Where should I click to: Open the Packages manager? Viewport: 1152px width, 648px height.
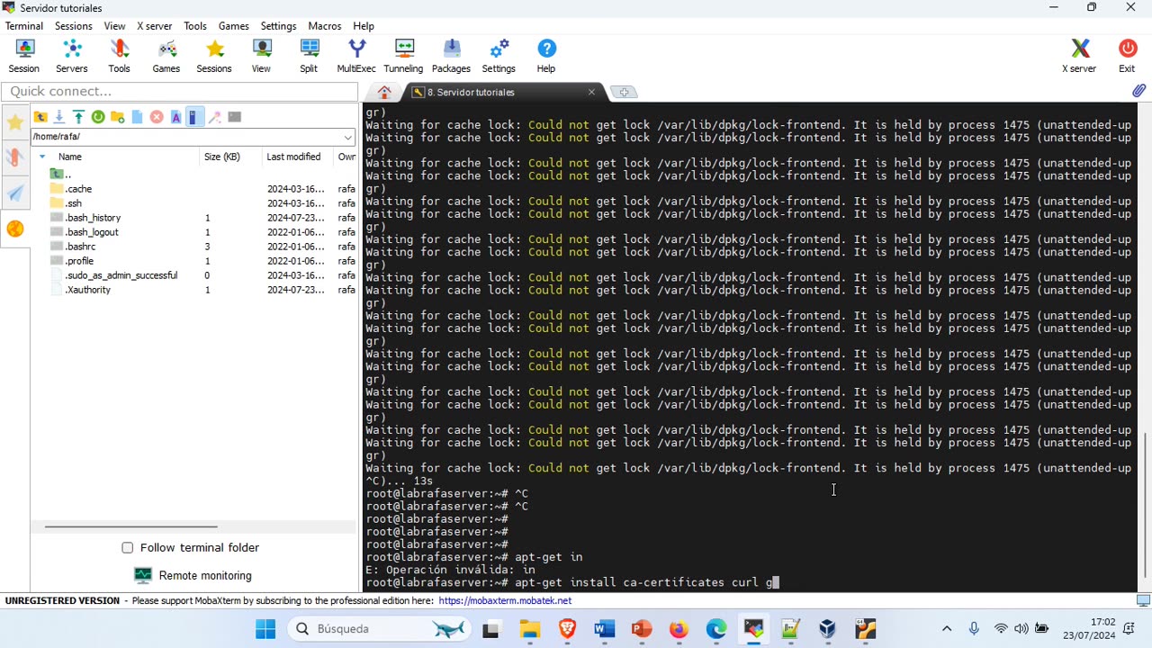(451, 56)
